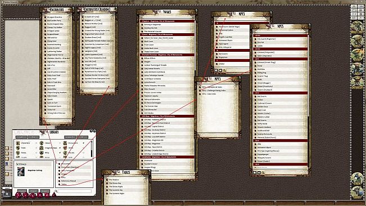Click link bullet beside Front Cover image
Viewport: 366px width, 206px height.
pos(142,44)
